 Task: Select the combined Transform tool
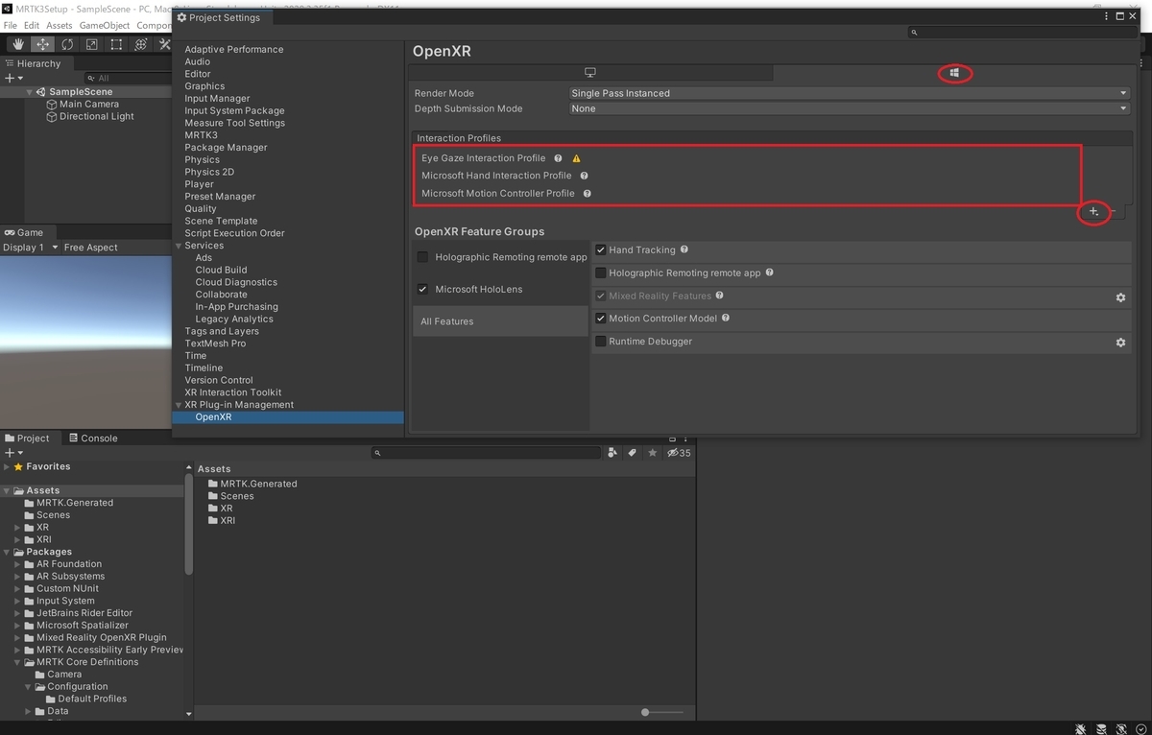140,44
